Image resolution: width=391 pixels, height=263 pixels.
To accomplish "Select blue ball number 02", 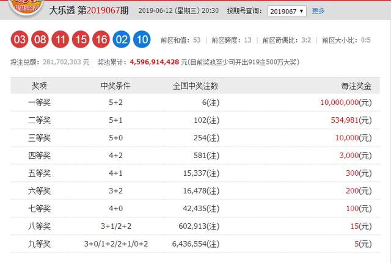I will click(x=122, y=39).
